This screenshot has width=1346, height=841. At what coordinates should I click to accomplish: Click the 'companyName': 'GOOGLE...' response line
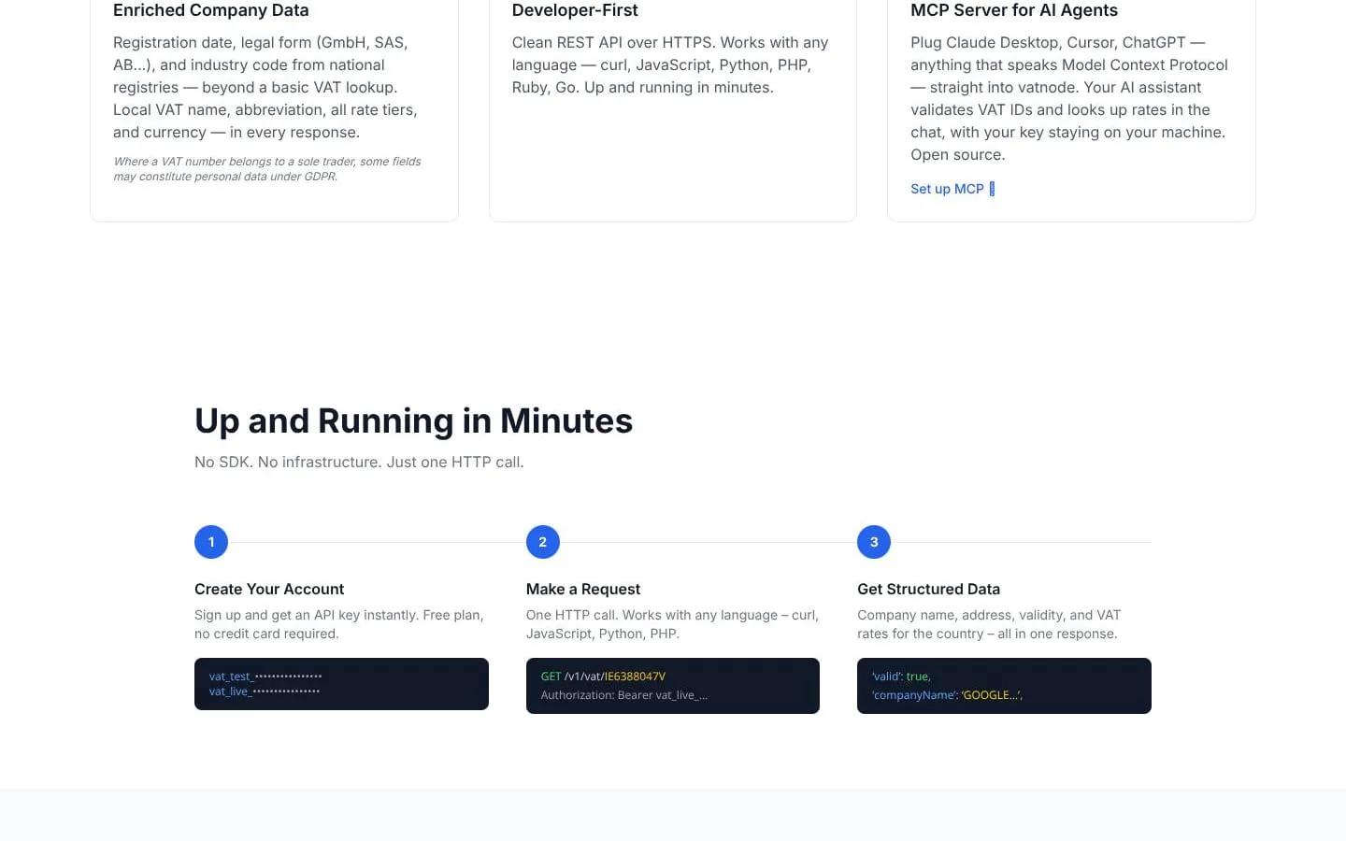(x=947, y=695)
